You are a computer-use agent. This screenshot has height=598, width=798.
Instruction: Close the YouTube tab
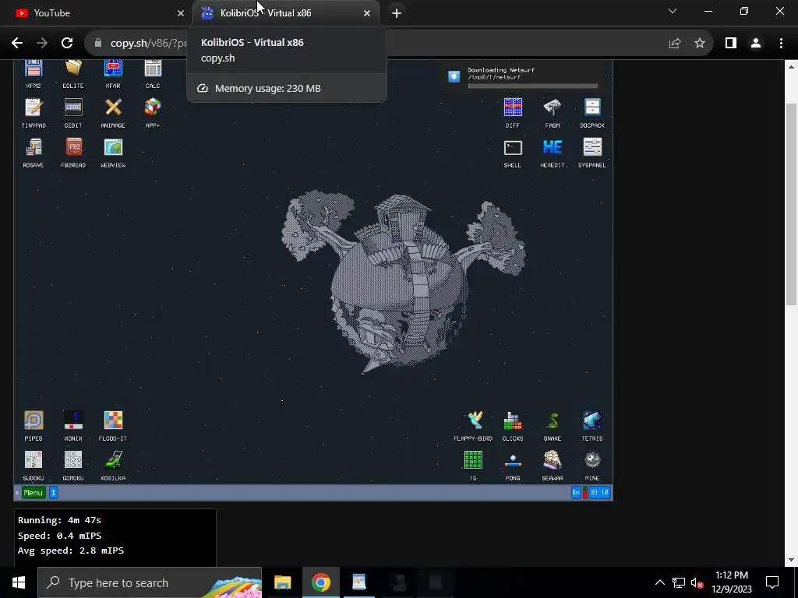click(181, 13)
